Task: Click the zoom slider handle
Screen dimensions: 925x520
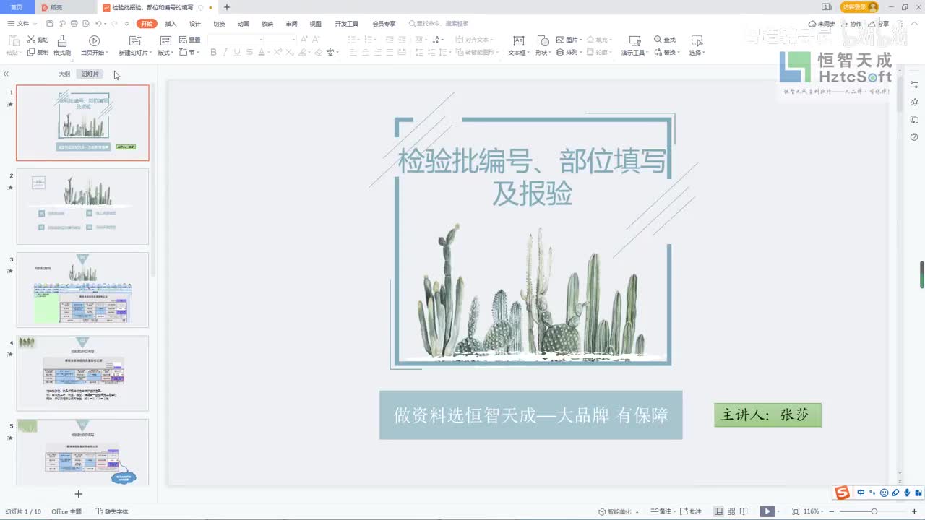Action: (x=874, y=511)
